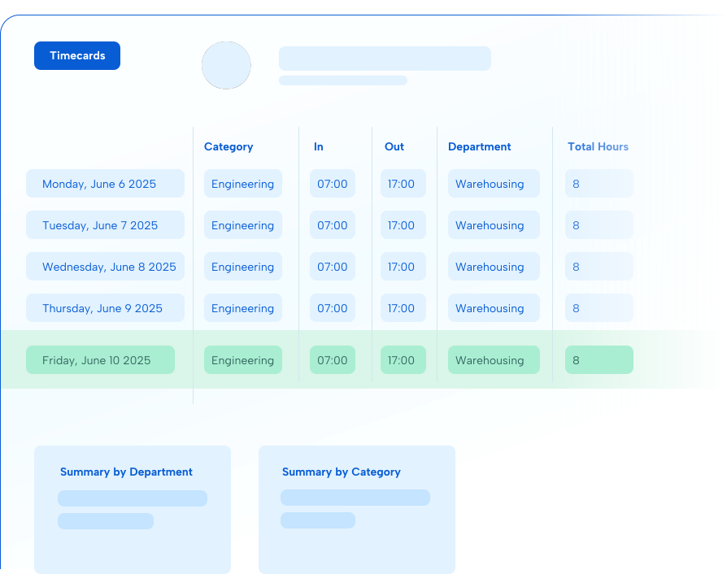Click Engineering category in the Tuesday row
This screenshot has width=727, height=574.
[243, 225]
